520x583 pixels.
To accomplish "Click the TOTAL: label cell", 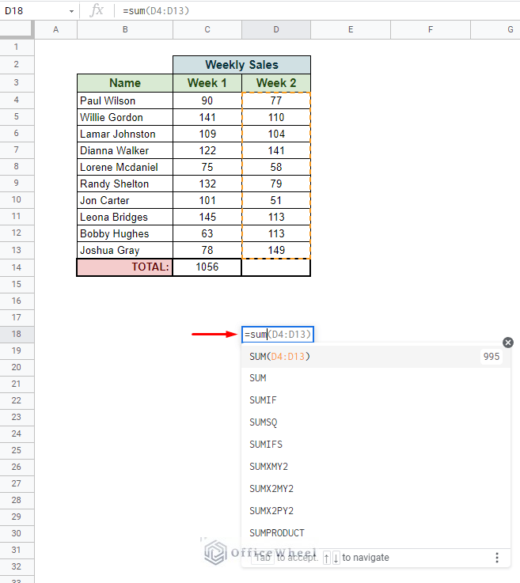I will [125, 267].
